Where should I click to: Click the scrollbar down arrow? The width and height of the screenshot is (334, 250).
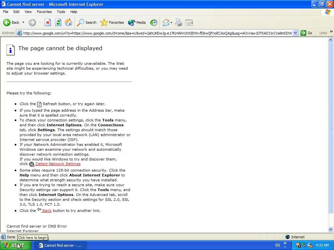[331, 229]
